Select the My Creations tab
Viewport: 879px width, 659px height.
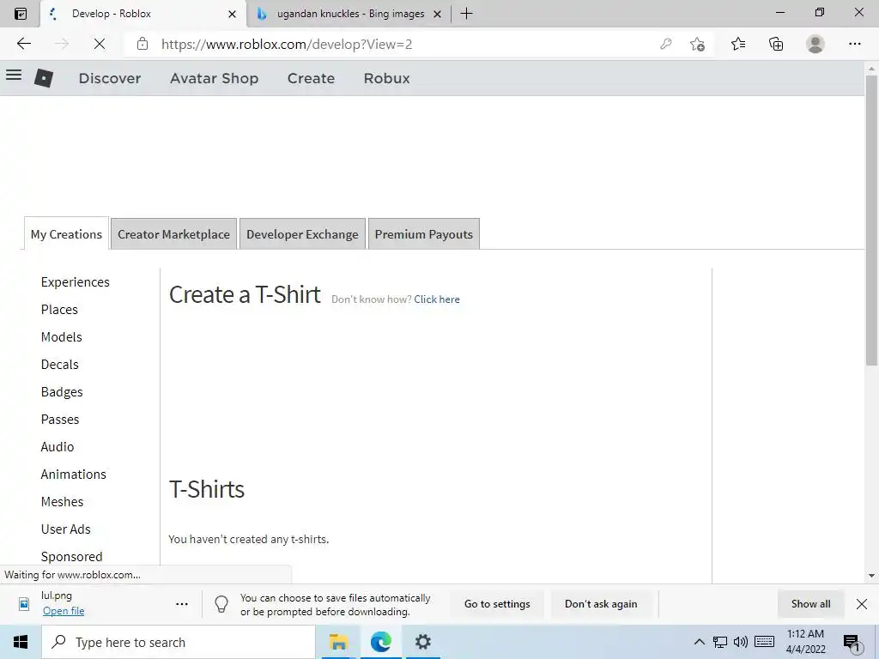coord(66,234)
